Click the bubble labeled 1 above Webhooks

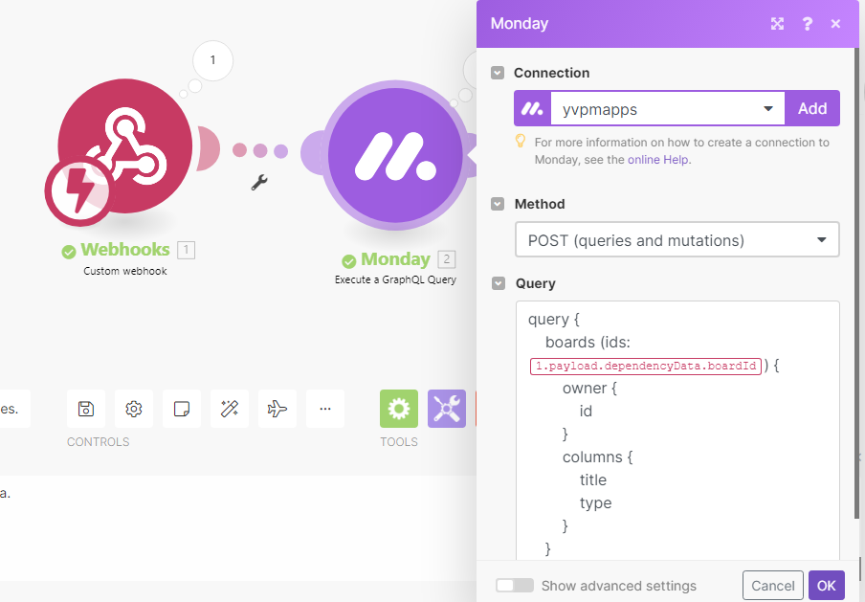pos(213,60)
